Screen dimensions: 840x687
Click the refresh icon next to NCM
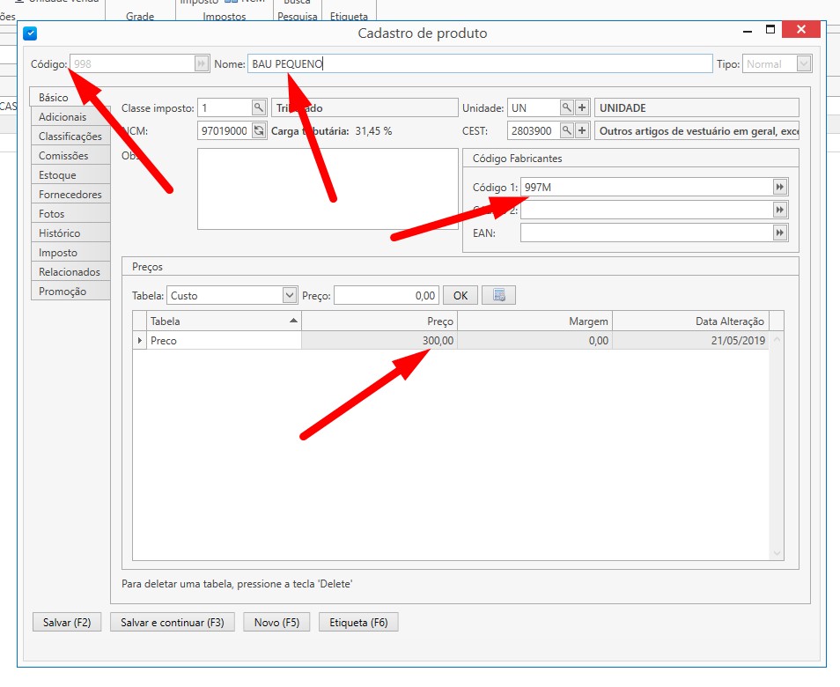[259, 131]
